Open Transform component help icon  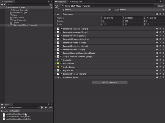(157, 14)
